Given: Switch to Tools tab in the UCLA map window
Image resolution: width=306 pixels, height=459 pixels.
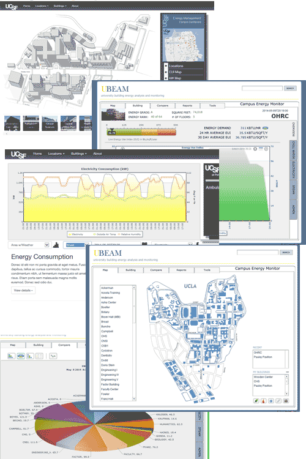Looking at the screenshot, I should tap(207, 270).
